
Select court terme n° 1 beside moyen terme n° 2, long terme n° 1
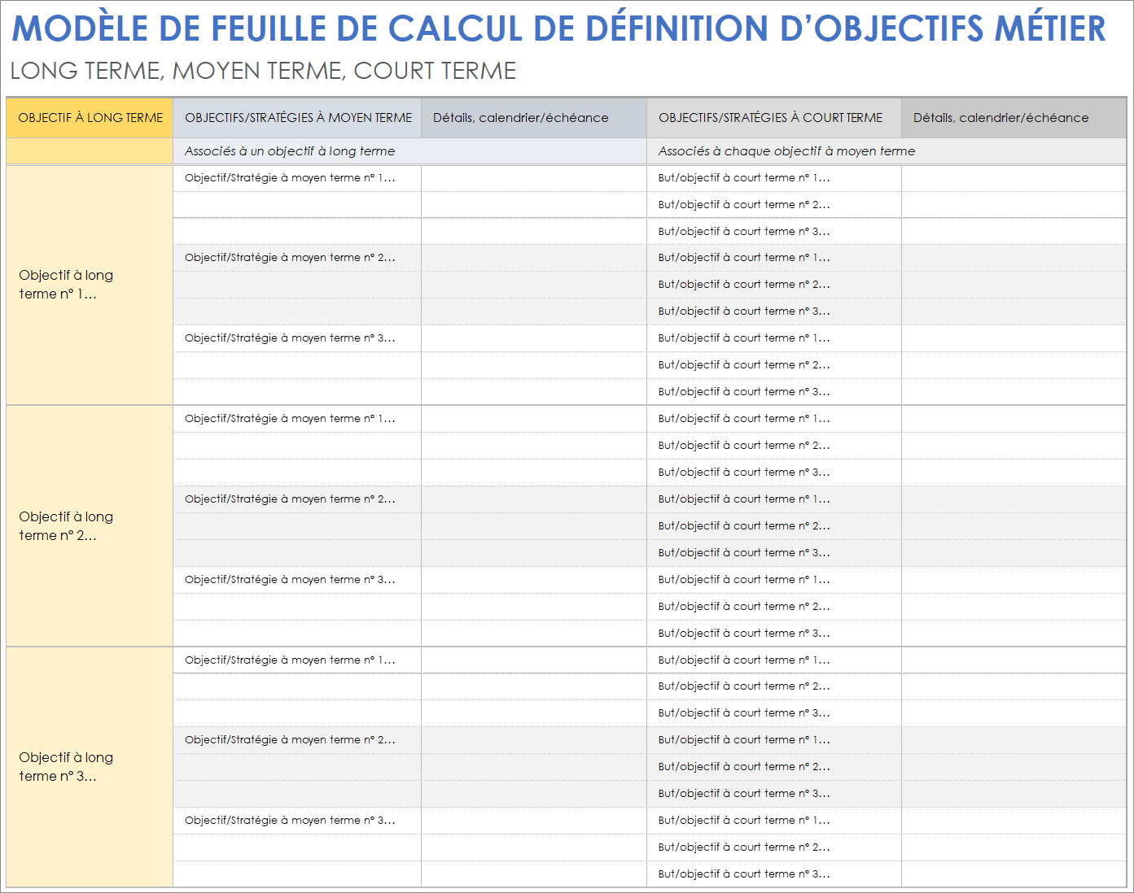[x=774, y=258]
